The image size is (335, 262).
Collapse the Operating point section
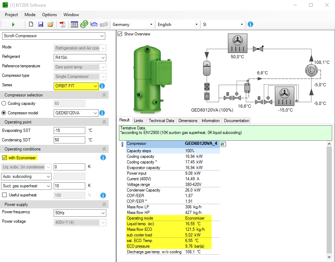[x=104, y=122]
